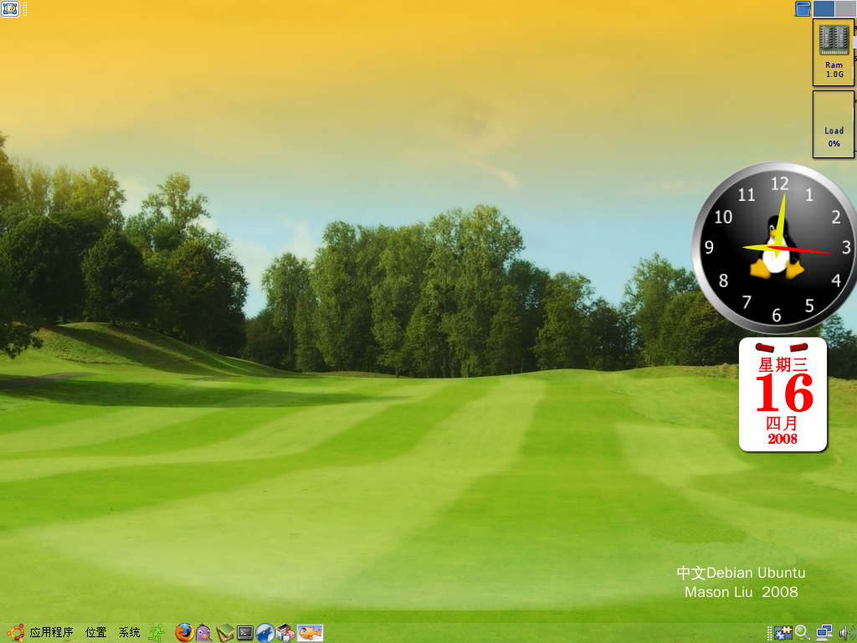Open the network connections tray icon

tap(824, 633)
